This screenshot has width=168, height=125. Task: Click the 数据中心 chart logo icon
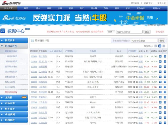pyautogui.click(x=3, y=31)
